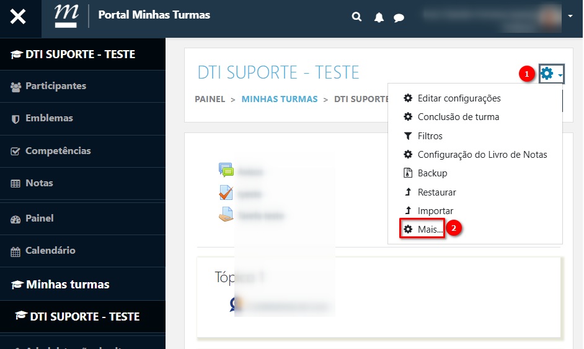Open Calendário in sidebar
584x349 pixels.
(x=82, y=251)
